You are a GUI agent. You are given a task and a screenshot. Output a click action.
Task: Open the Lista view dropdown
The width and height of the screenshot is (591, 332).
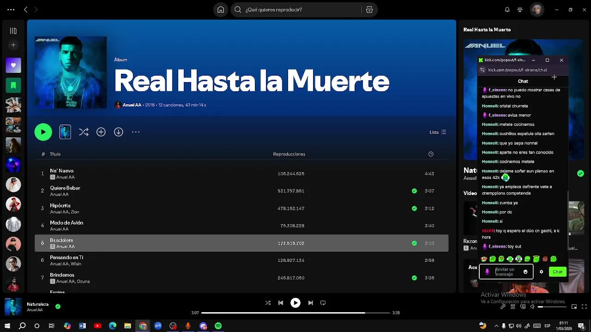click(x=438, y=132)
